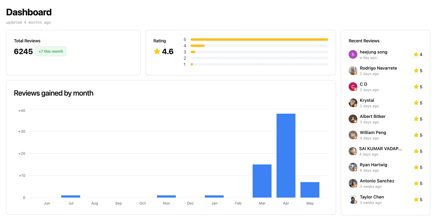
Task: Click the 5-star rating progress bar
Action: (259, 40)
